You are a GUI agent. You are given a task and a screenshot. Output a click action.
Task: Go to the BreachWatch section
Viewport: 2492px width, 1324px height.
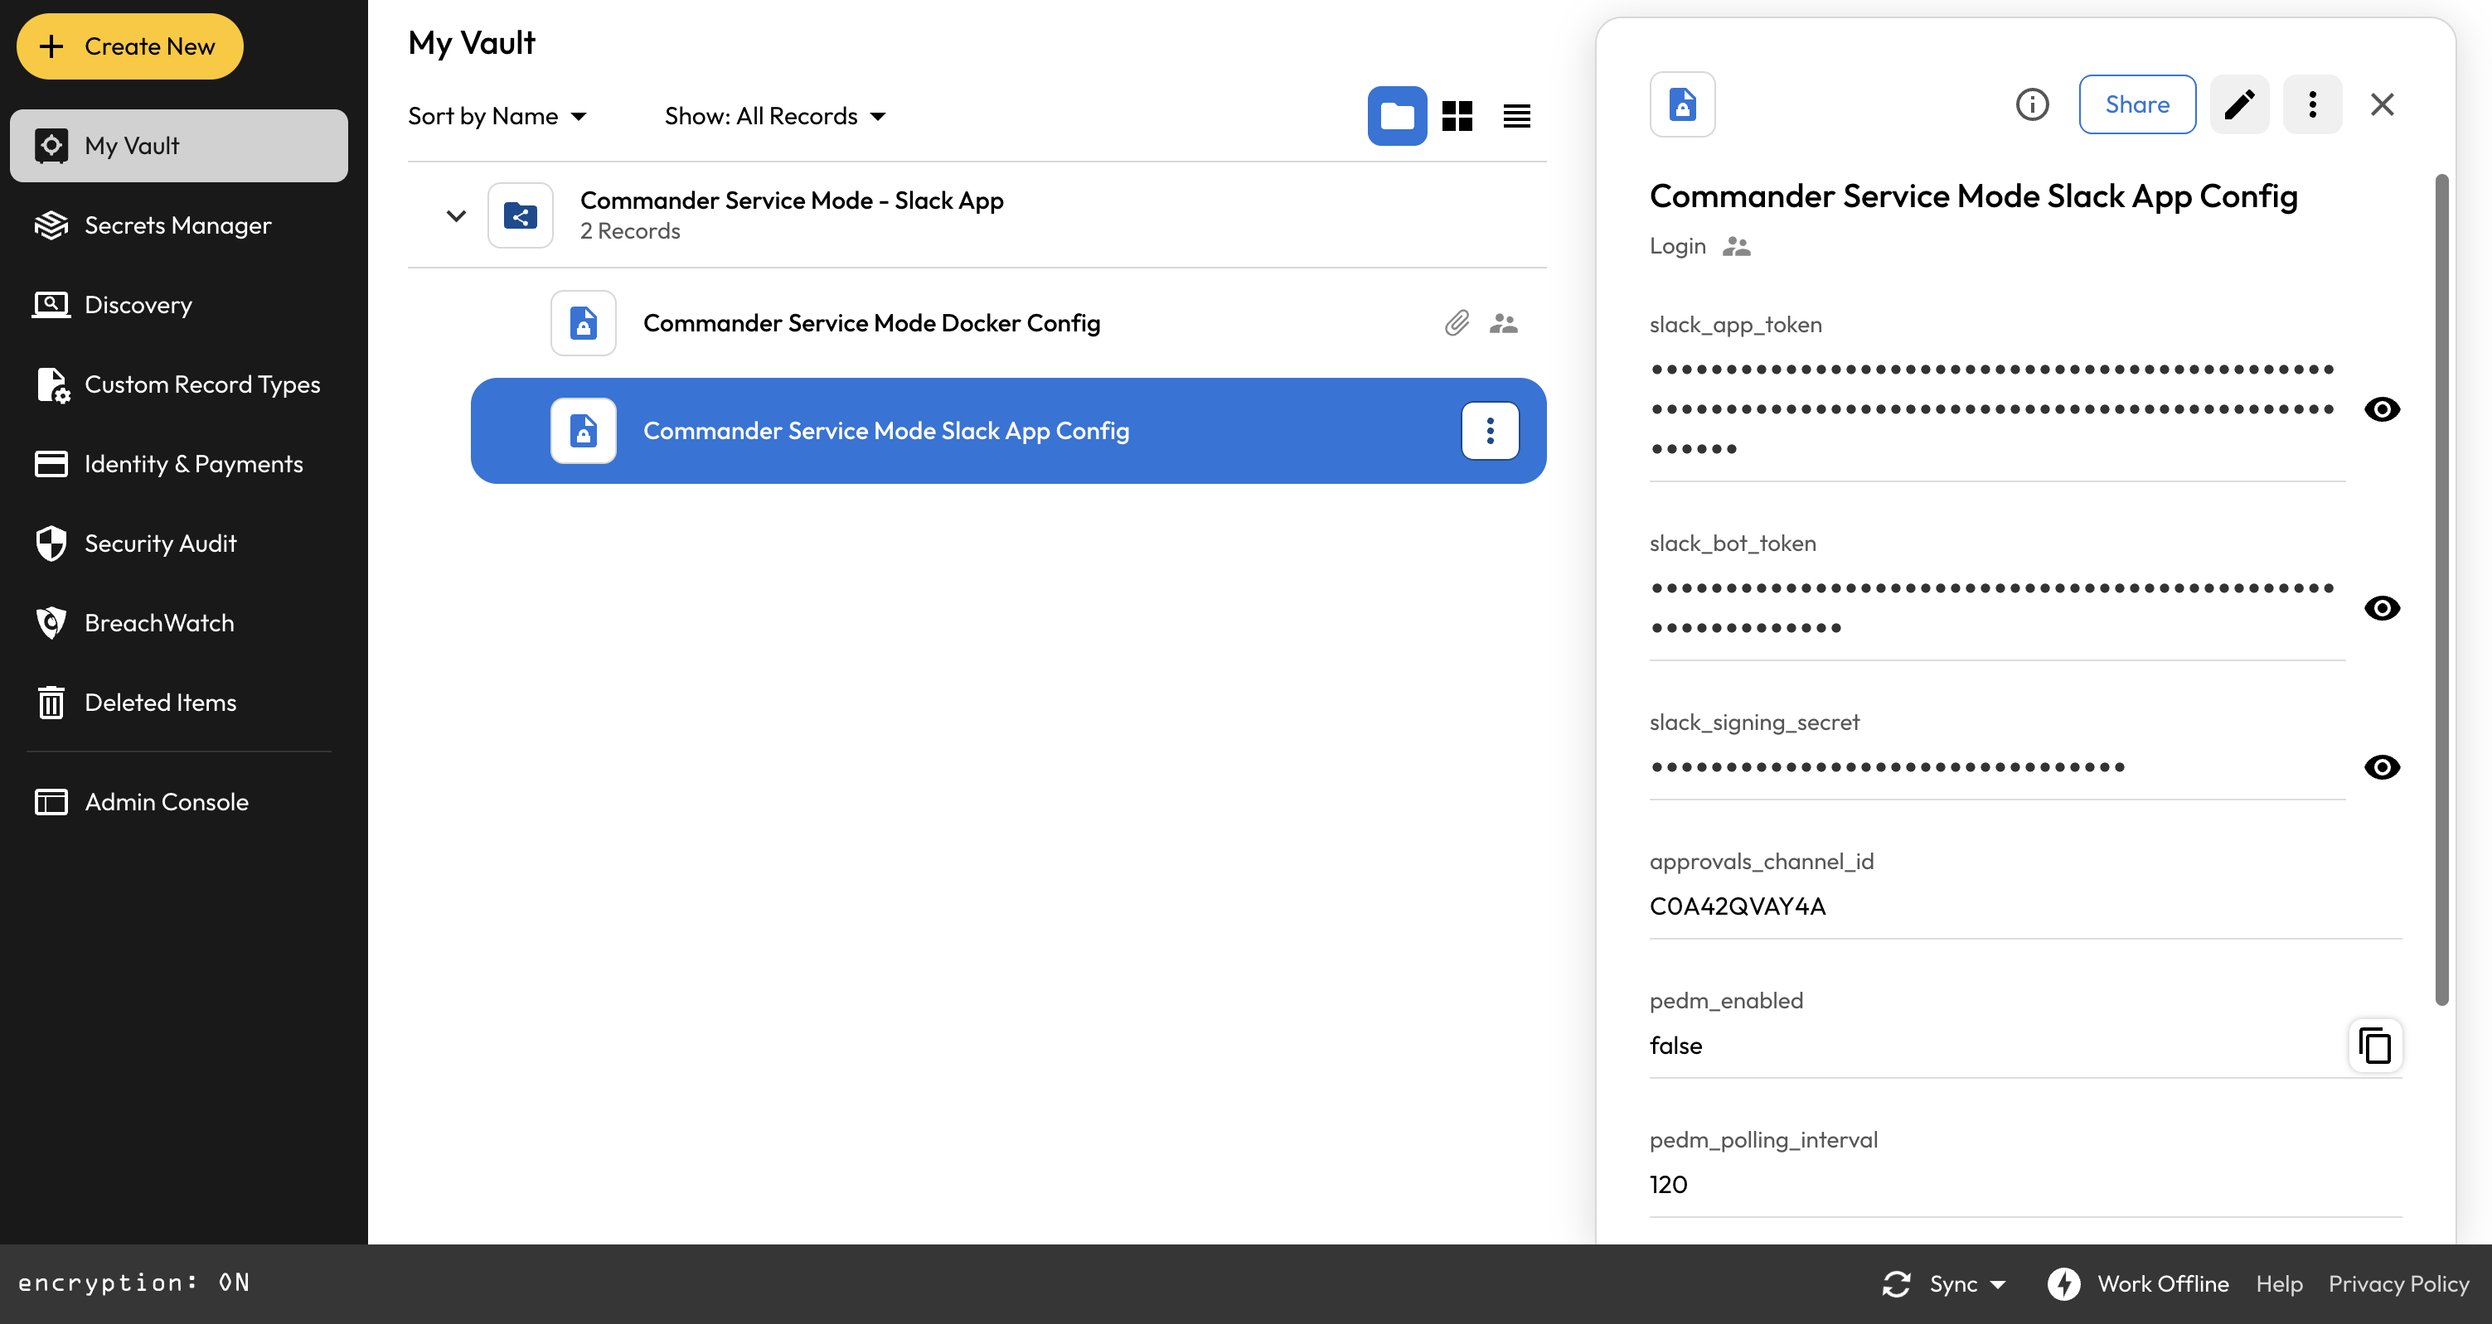pos(160,623)
